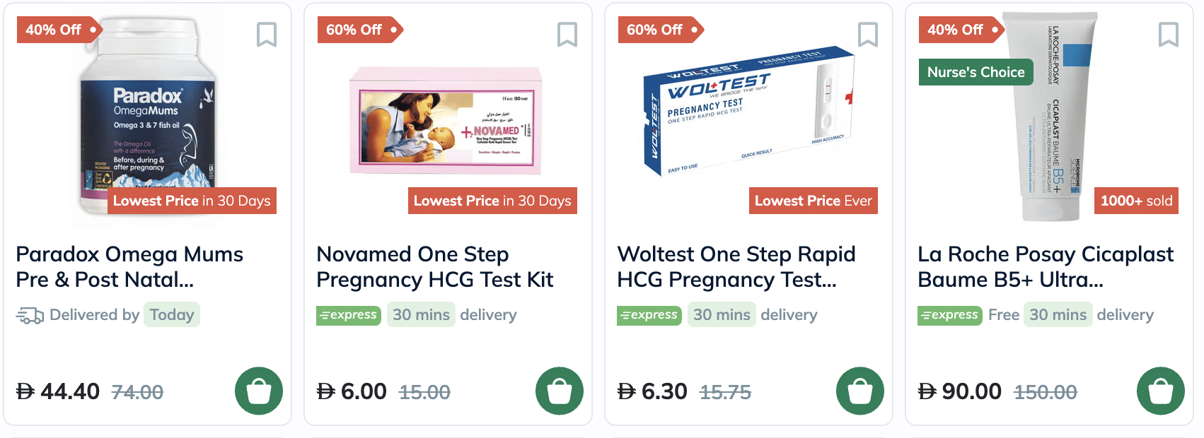Viewport: 1204px width, 438px height.
Task: Open Paradox Omega Mums Pre & Post Natal title
Action: [129, 267]
